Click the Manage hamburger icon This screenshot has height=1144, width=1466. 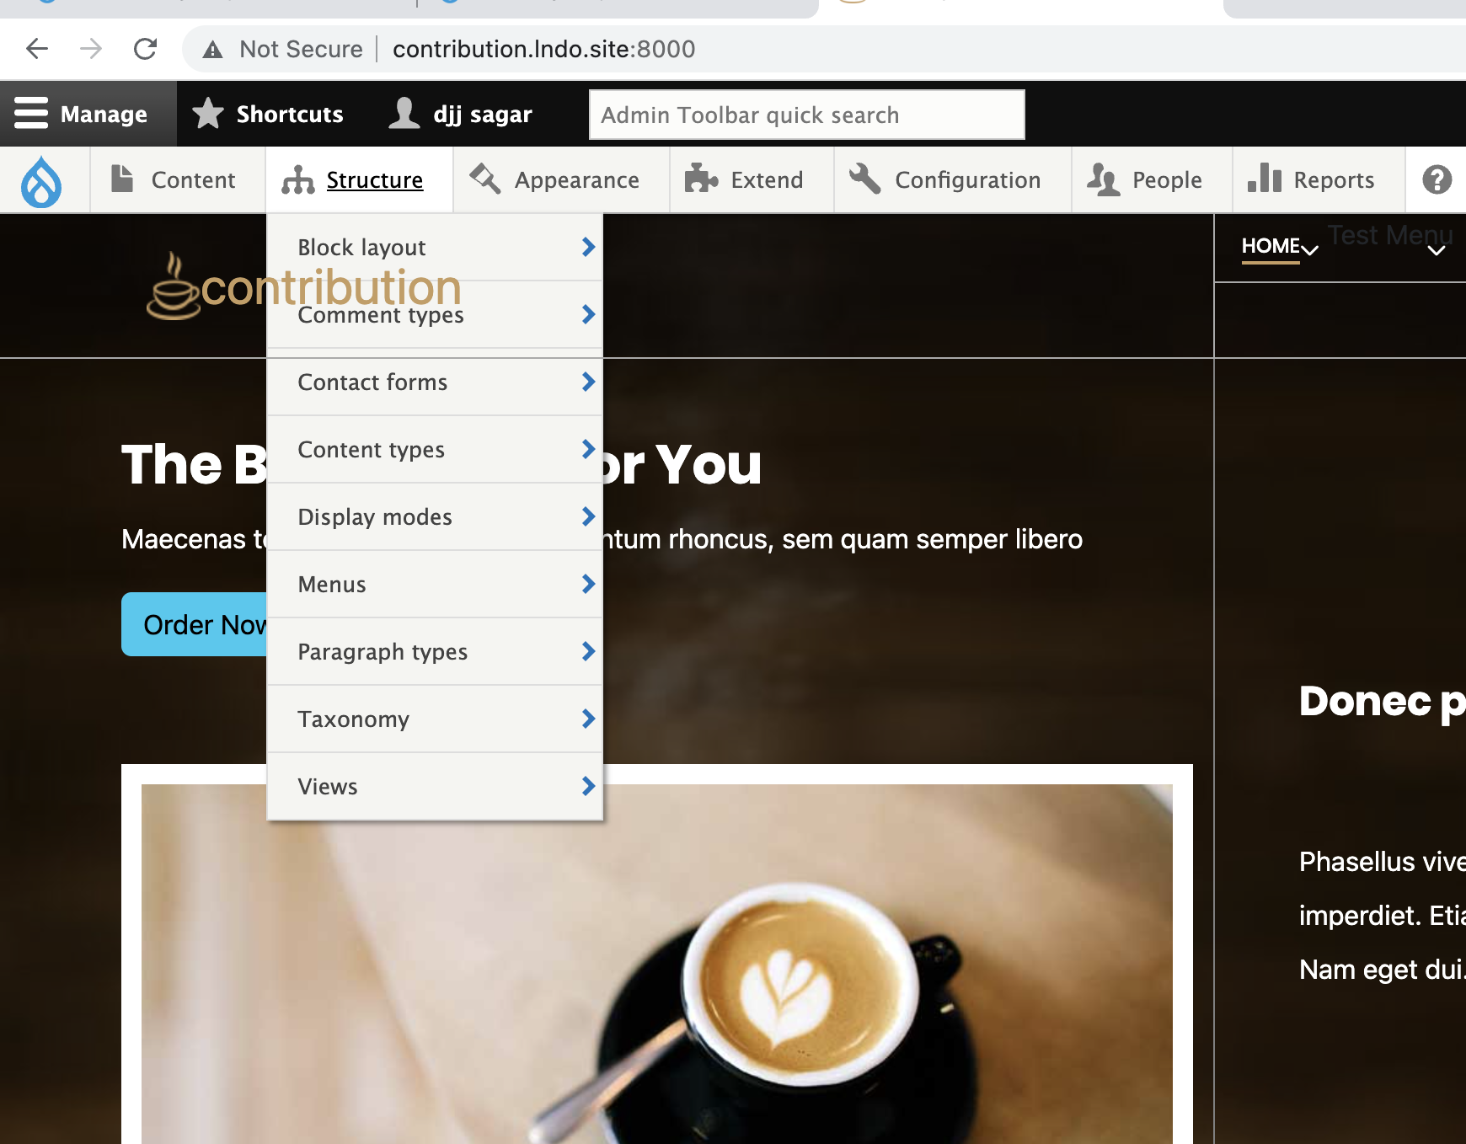click(32, 113)
